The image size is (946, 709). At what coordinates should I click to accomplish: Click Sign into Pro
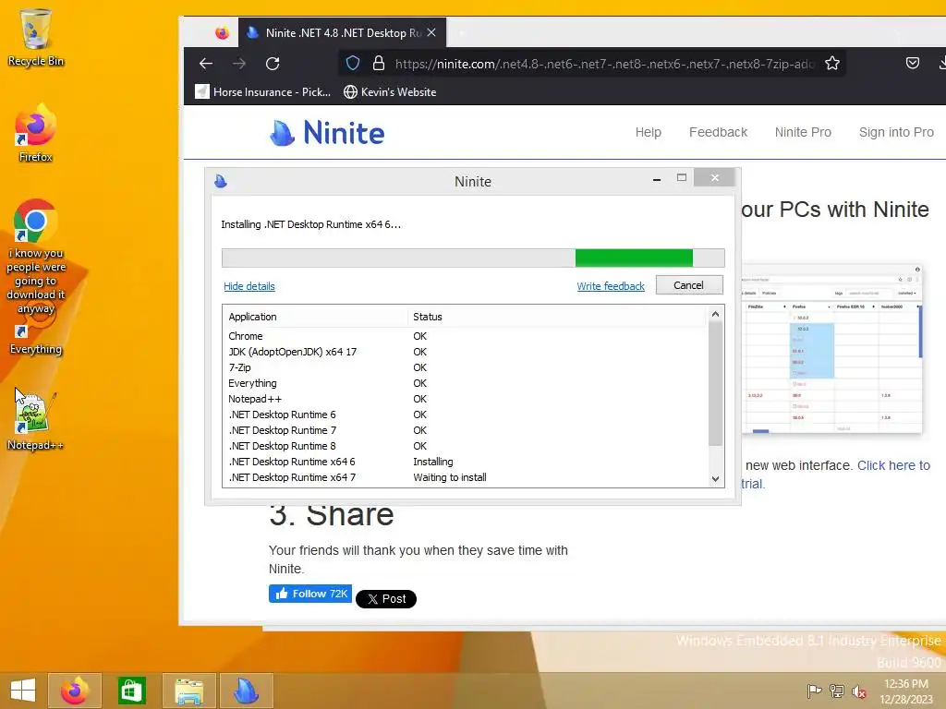pos(896,132)
